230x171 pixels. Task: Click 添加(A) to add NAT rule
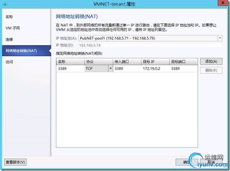tap(211, 62)
